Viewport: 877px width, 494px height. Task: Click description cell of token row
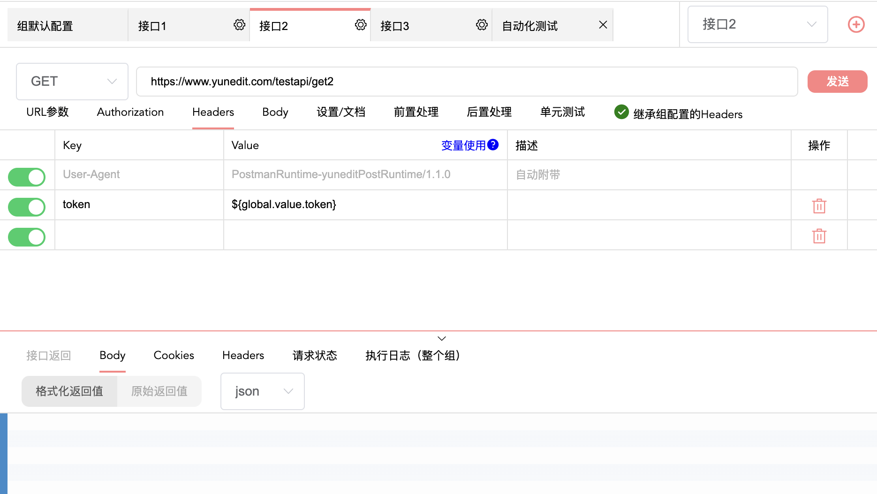point(649,205)
